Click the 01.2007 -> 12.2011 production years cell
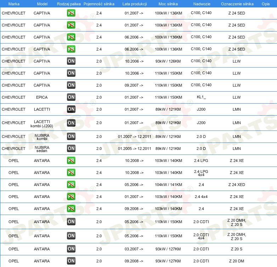This screenshot has width=277, height=267. pos(135,137)
